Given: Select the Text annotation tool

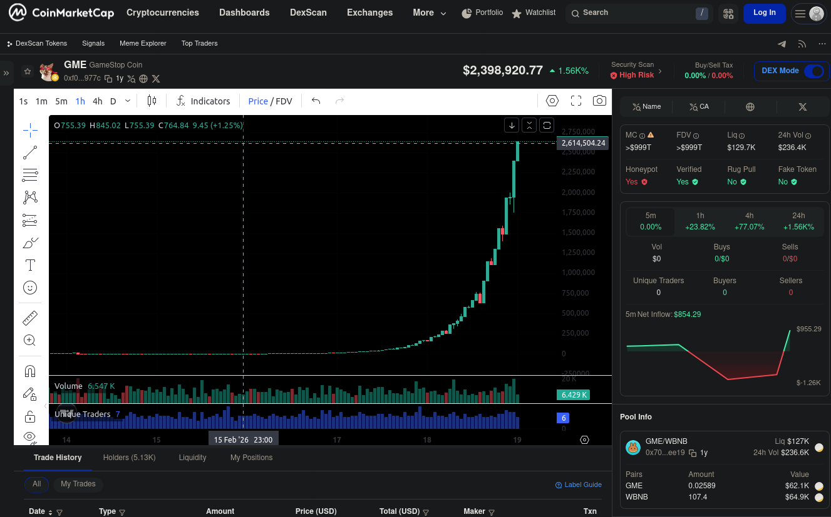Looking at the screenshot, I should tap(30, 265).
